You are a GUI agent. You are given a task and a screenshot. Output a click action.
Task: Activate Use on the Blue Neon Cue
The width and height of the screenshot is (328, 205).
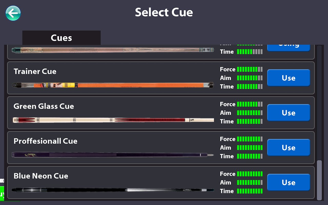point(289,182)
